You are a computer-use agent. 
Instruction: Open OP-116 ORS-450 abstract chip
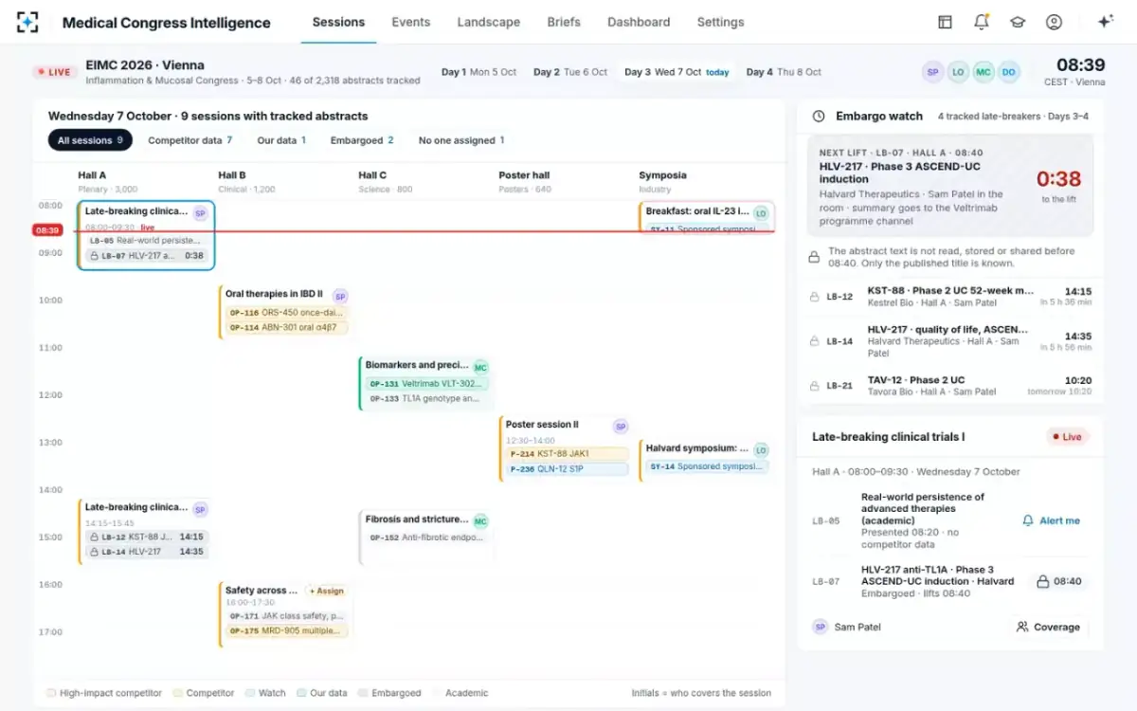(x=286, y=313)
